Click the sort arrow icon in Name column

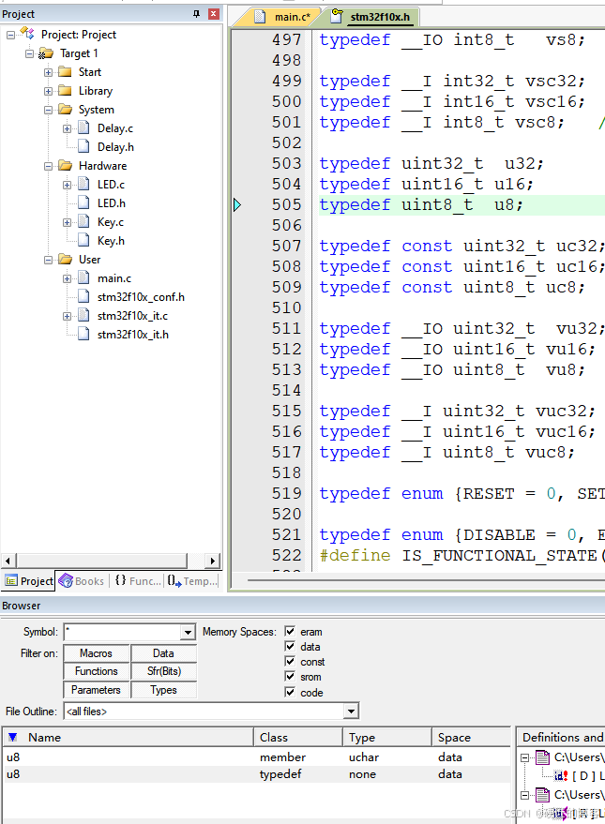pos(13,738)
